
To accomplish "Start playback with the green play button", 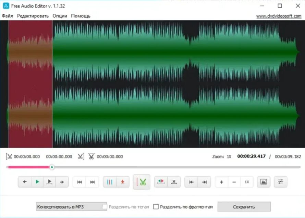I will 37,182.
